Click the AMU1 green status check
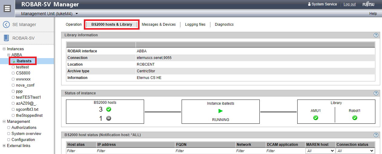The height and width of the screenshot is (154, 382). (316, 118)
